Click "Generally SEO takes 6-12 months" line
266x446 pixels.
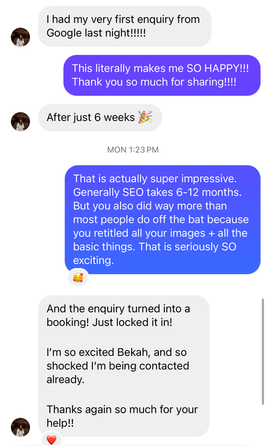(x=158, y=192)
